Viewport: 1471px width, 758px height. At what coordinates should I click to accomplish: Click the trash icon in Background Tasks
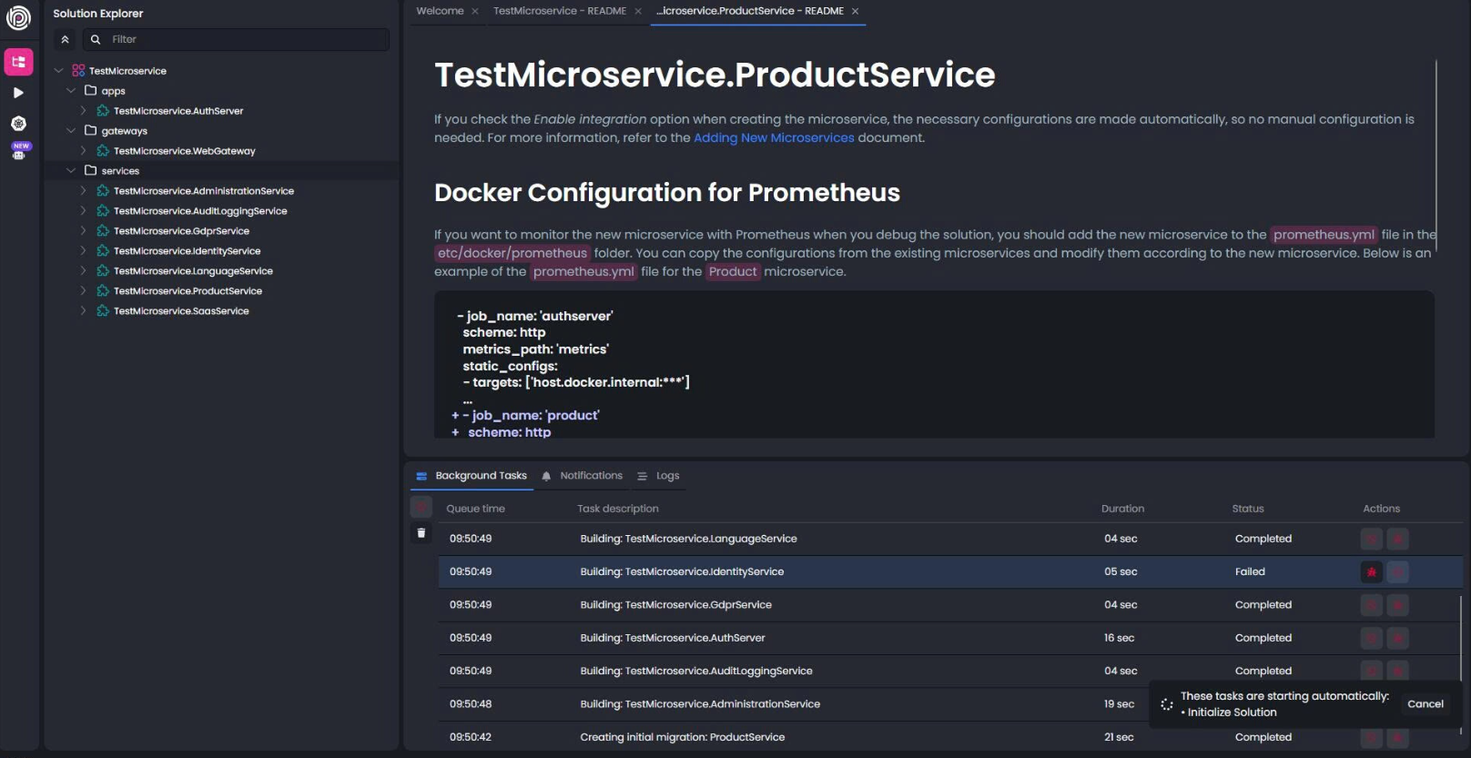point(421,533)
